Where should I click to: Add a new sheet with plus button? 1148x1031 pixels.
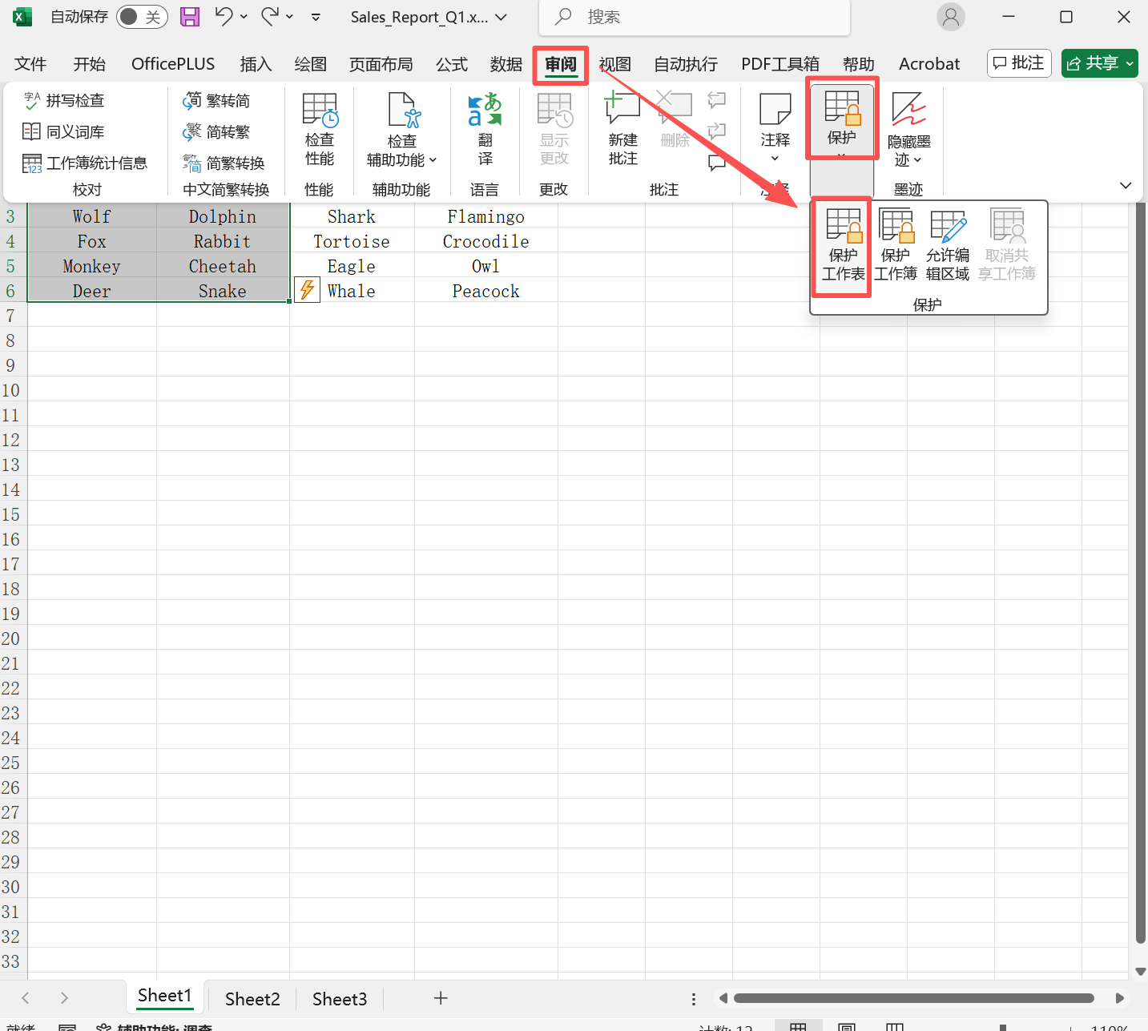coord(440,998)
